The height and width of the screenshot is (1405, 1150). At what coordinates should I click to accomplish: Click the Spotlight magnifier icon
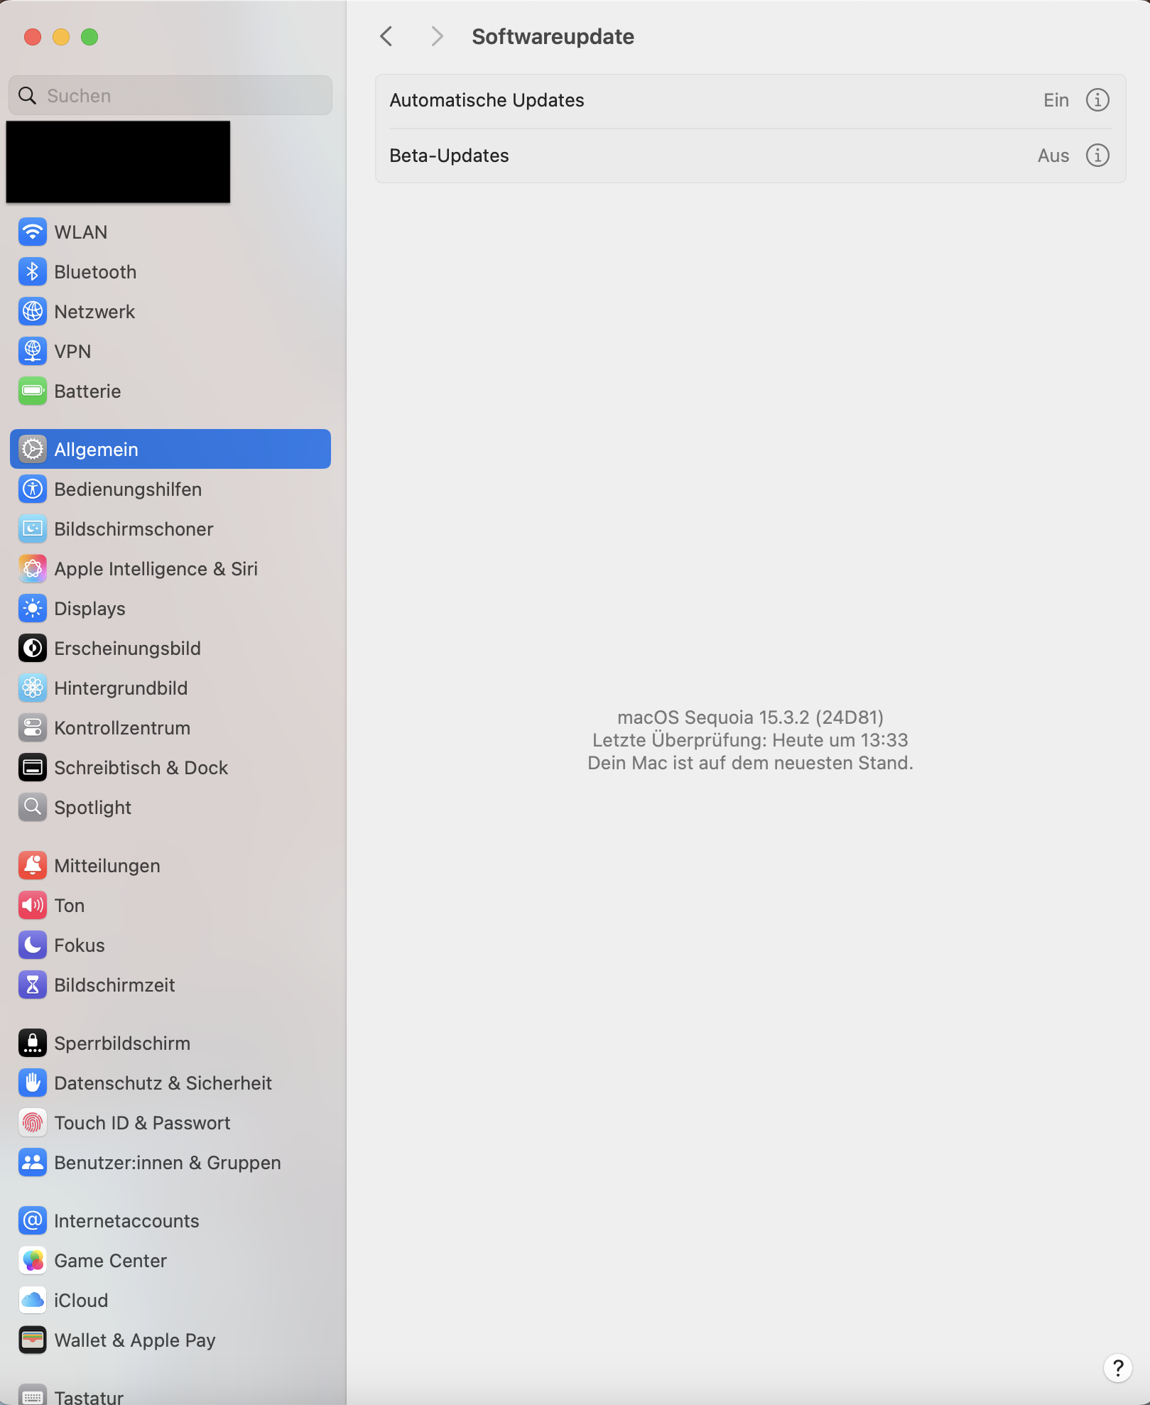pyautogui.click(x=33, y=808)
